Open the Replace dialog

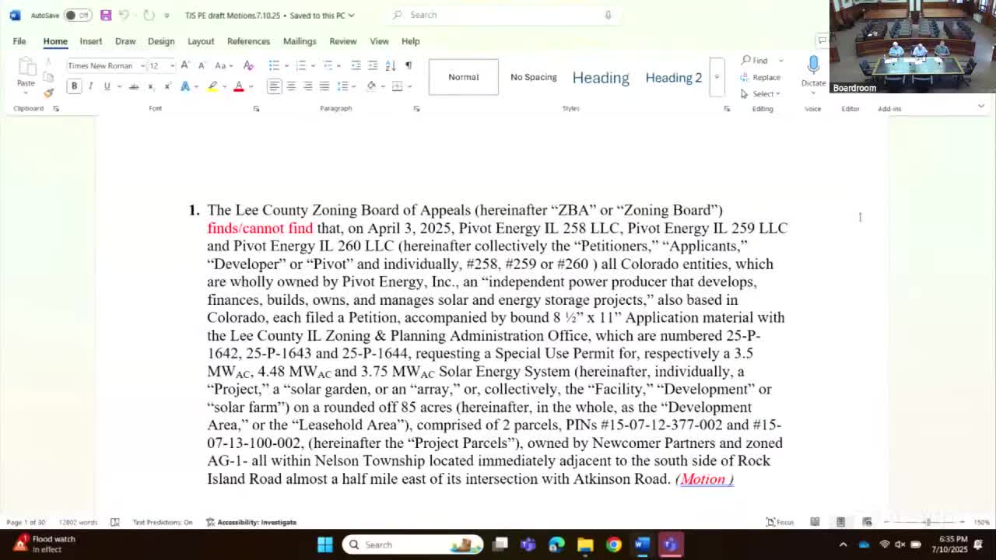[x=761, y=77]
